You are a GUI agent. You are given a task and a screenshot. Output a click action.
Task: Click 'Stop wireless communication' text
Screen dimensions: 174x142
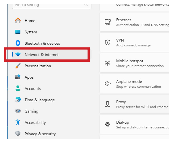pos(138,87)
